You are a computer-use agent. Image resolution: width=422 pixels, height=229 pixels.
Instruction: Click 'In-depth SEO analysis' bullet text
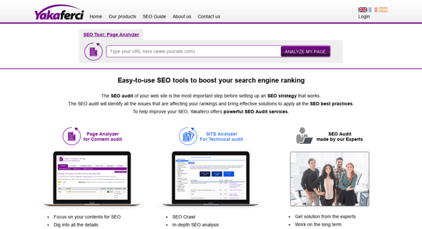pos(196,225)
